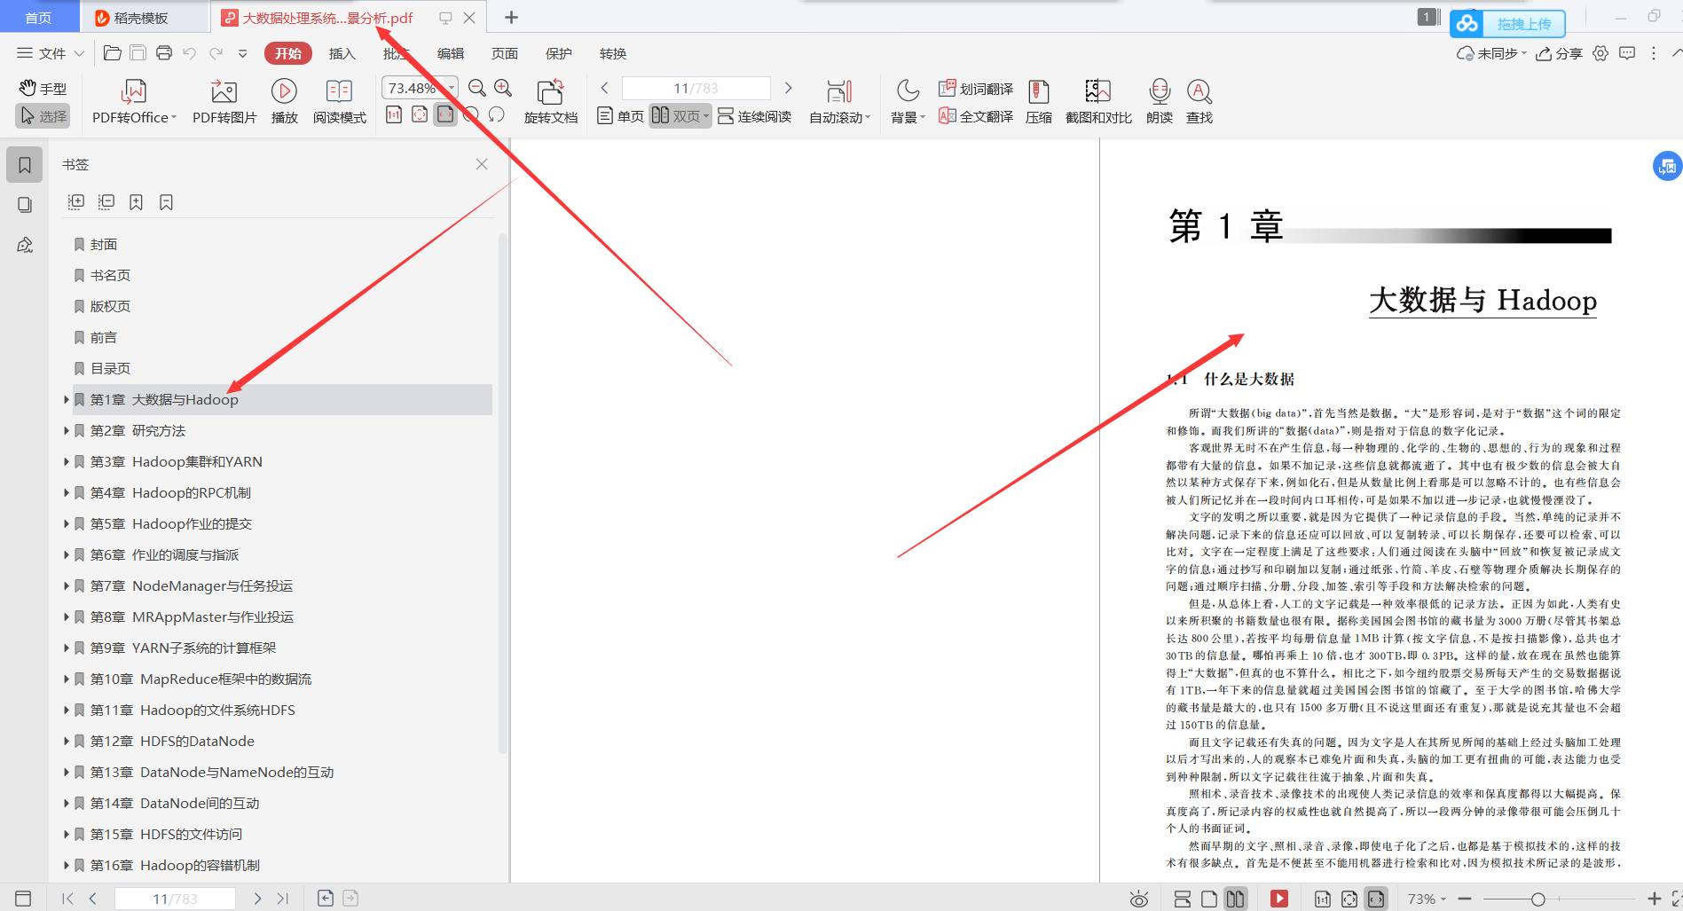Switch to the 页面 ribbon tab
The image size is (1683, 911).
[x=505, y=53]
